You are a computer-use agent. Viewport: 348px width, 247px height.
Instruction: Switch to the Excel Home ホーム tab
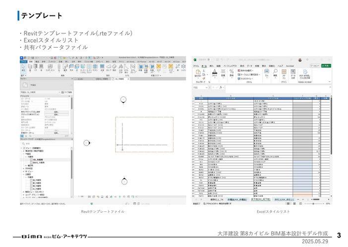click(x=204, y=66)
